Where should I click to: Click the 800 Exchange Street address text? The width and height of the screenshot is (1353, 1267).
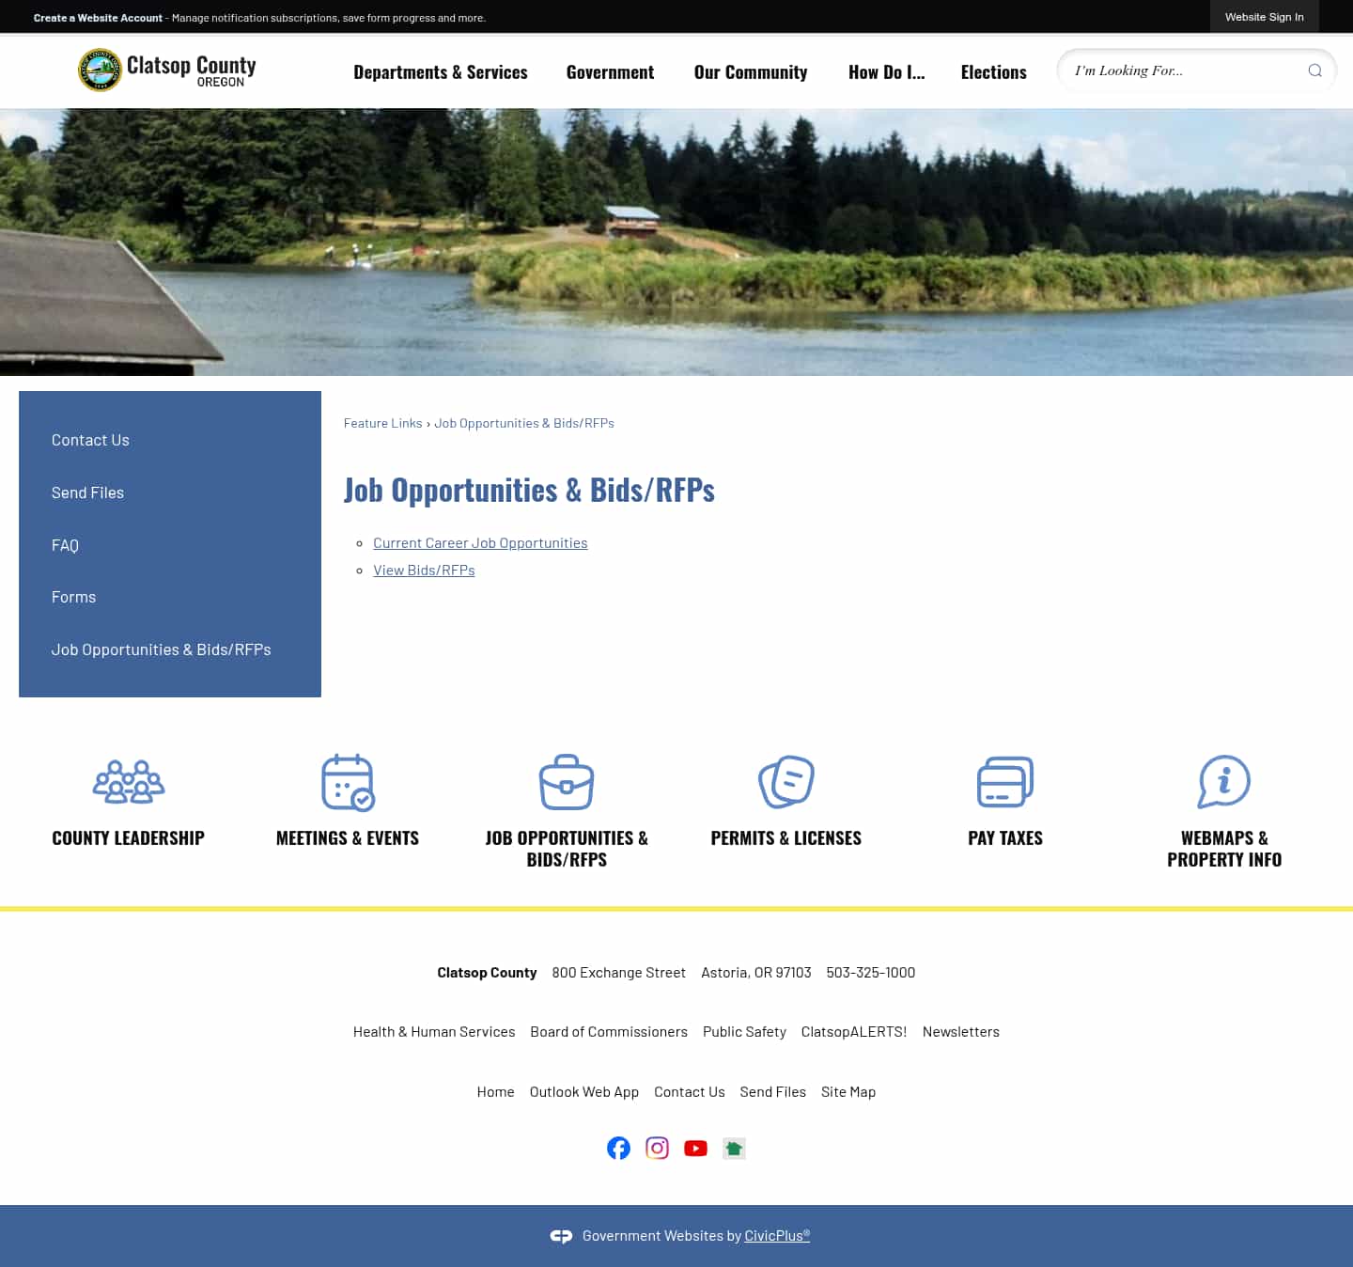coord(619,973)
